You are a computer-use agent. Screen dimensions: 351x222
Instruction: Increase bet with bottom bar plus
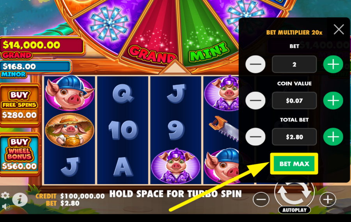[328, 199]
